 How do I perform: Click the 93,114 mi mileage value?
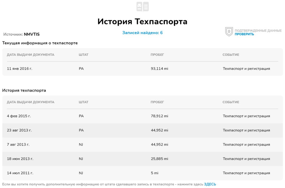point(159,69)
